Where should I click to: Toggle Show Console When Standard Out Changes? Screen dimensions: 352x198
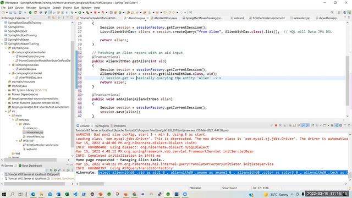pos(303,125)
